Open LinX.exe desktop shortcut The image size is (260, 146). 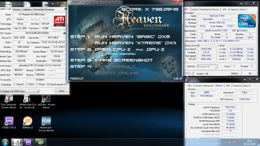[x=46, y=103]
